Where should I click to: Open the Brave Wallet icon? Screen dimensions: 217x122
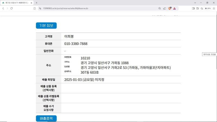coord(197,8)
